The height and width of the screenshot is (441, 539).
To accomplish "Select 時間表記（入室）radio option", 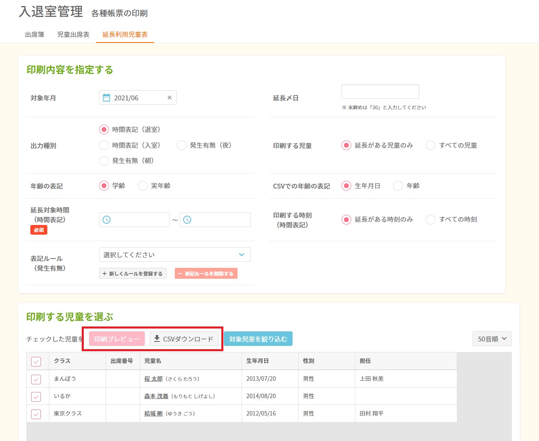I will pos(104,145).
